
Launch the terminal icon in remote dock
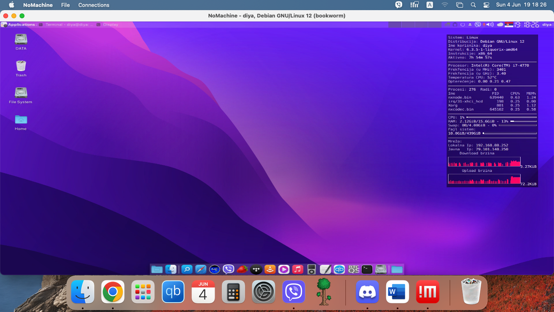pyautogui.click(x=367, y=269)
